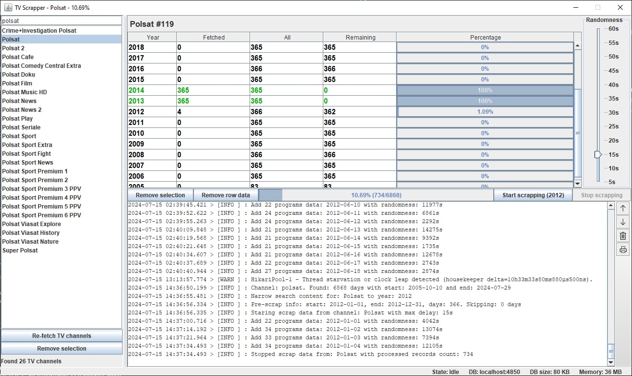This screenshot has height=376, width=632.
Task: Select the 2014 year row
Action: coord(351,90)
